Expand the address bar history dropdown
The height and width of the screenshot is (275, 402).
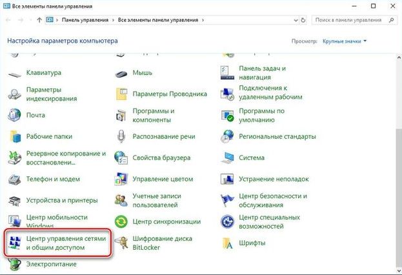[296, 20]
